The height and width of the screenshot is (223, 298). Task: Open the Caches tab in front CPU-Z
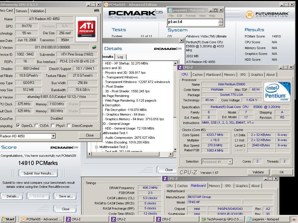coord(198,75)
